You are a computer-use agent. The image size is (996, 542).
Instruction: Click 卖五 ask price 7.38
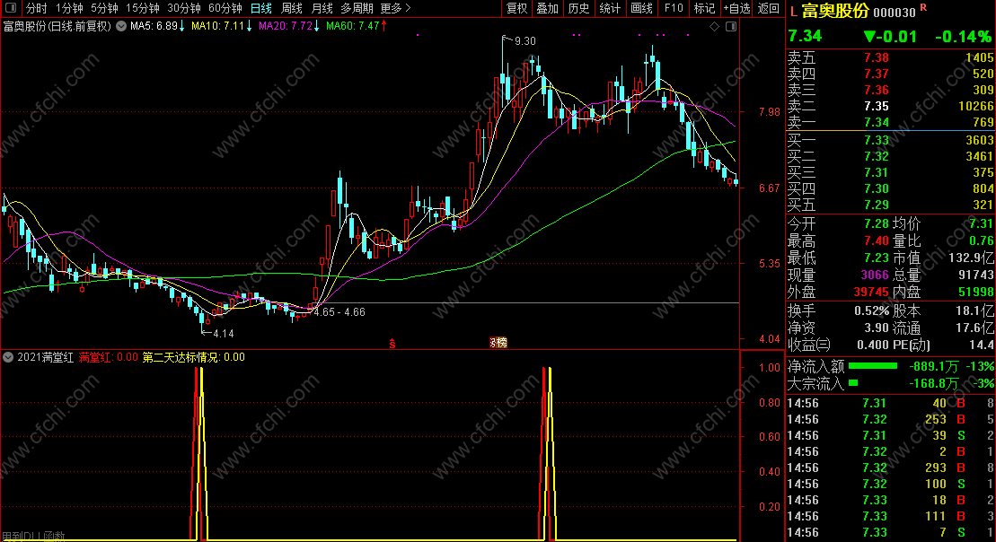(x=876, y=57)
